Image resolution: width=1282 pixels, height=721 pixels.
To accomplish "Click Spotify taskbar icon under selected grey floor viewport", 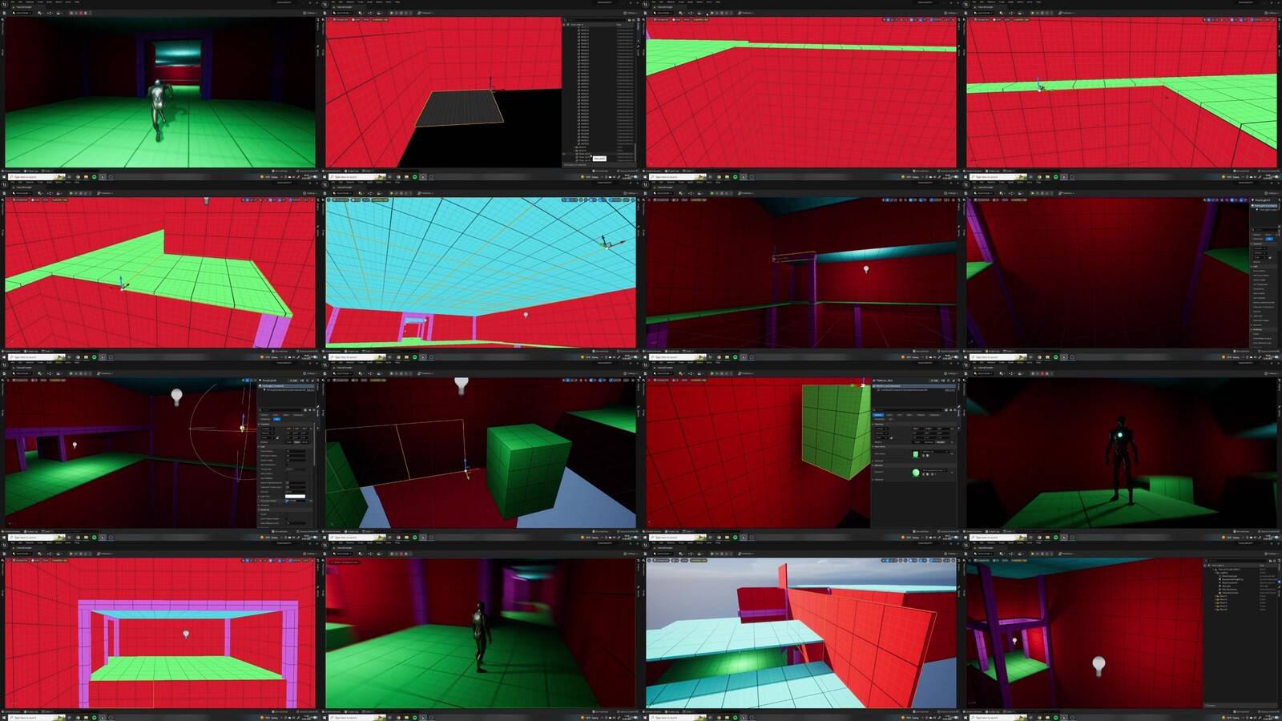I will coord(414,177).
